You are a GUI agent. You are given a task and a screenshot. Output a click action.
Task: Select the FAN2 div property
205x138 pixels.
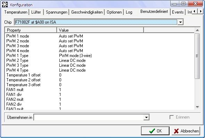[14, 104]
